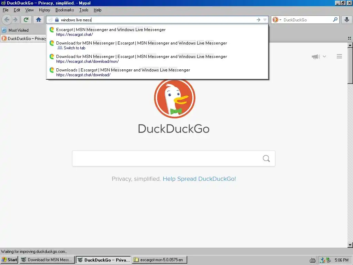Click the network users tray icon

pos(322,260)
